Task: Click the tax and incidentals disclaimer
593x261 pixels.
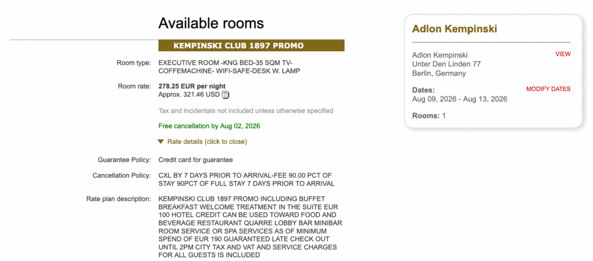Action: [246, 111]
